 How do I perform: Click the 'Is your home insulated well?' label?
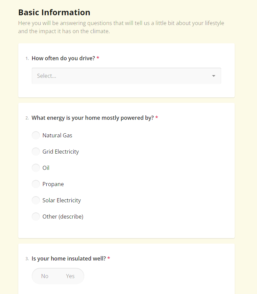[69, 258]
